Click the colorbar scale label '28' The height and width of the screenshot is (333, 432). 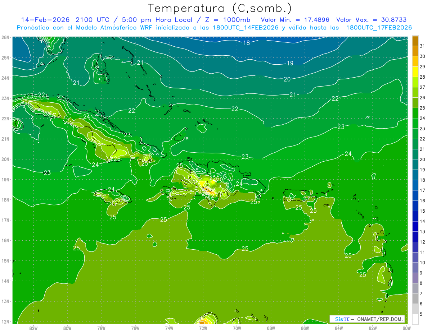tap(422, 77)
